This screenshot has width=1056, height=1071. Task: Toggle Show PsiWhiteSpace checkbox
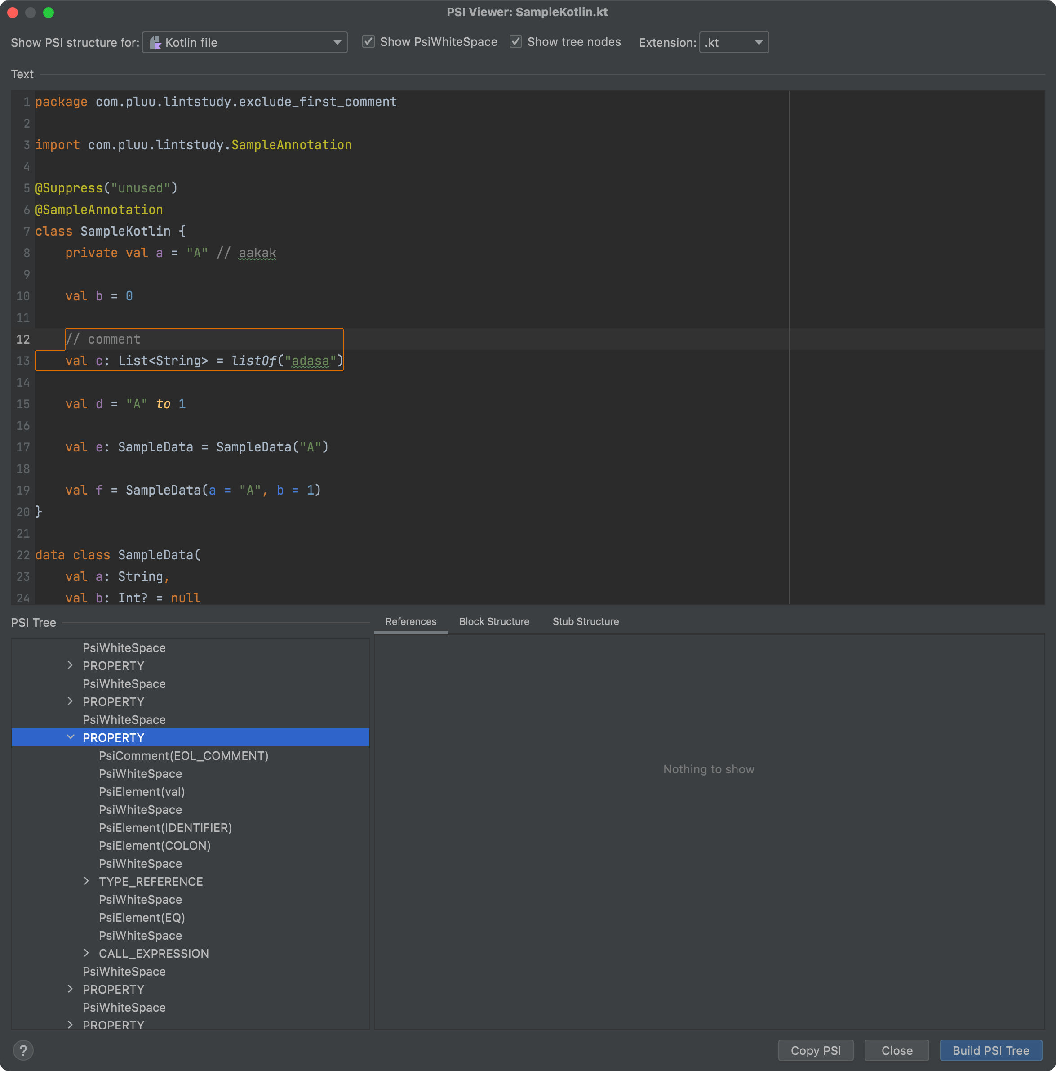point(368,42)
